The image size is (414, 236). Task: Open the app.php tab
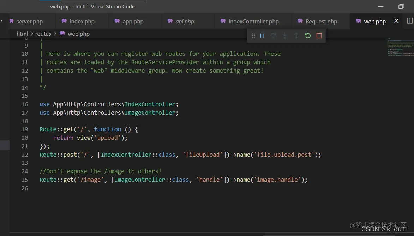pyautogui.click(x=133, y=22)
